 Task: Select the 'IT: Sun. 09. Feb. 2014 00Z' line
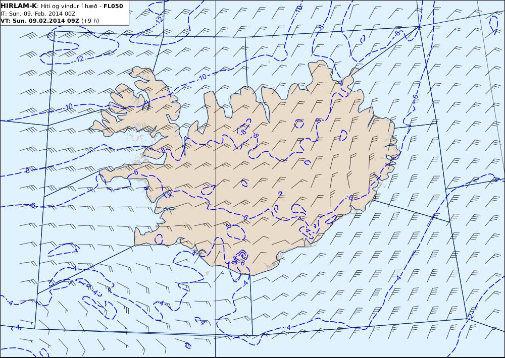tap(38, 14)
